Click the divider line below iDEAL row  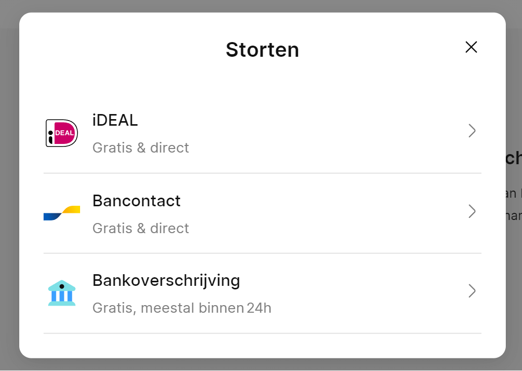click(x=262, y=173)
